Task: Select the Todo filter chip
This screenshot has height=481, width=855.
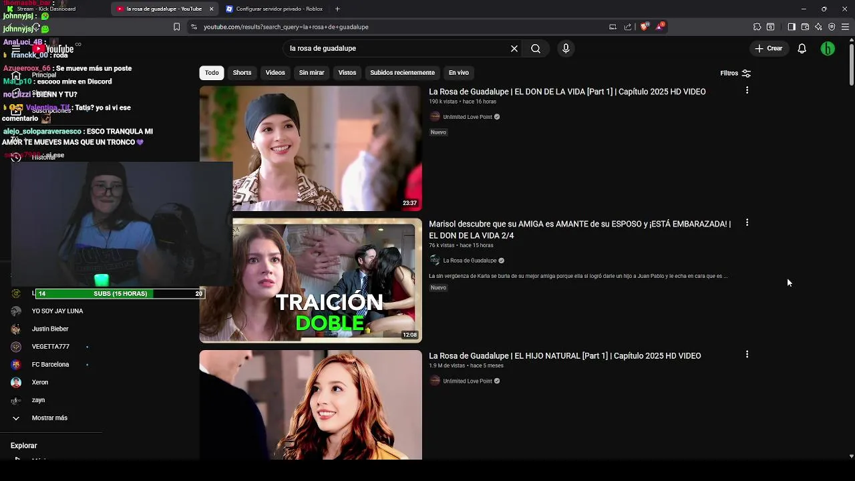Action: coord(212,73)
